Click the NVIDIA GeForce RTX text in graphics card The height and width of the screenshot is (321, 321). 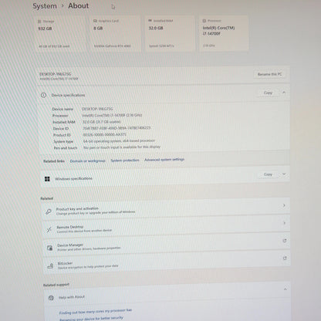(113, 46)
